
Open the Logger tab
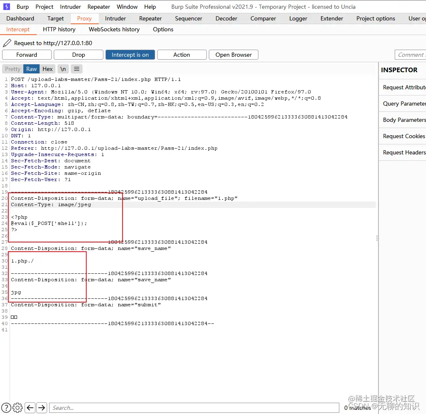298,18
